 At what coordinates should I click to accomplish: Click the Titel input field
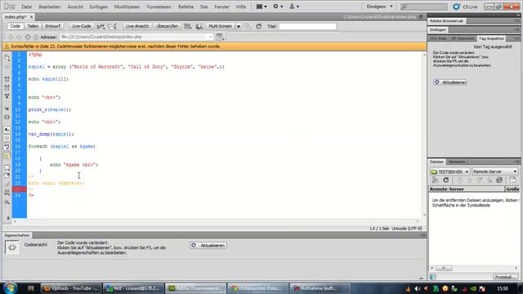307,26
